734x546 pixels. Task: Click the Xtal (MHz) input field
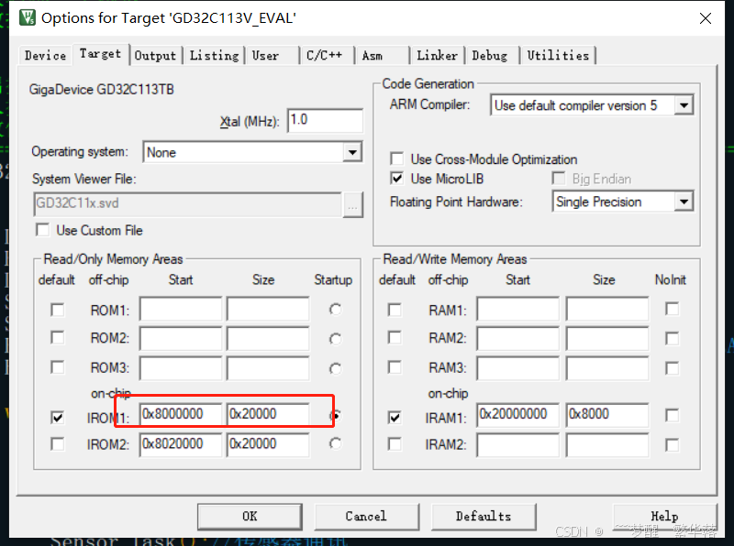pyautogui.click(x=325, y=121)
